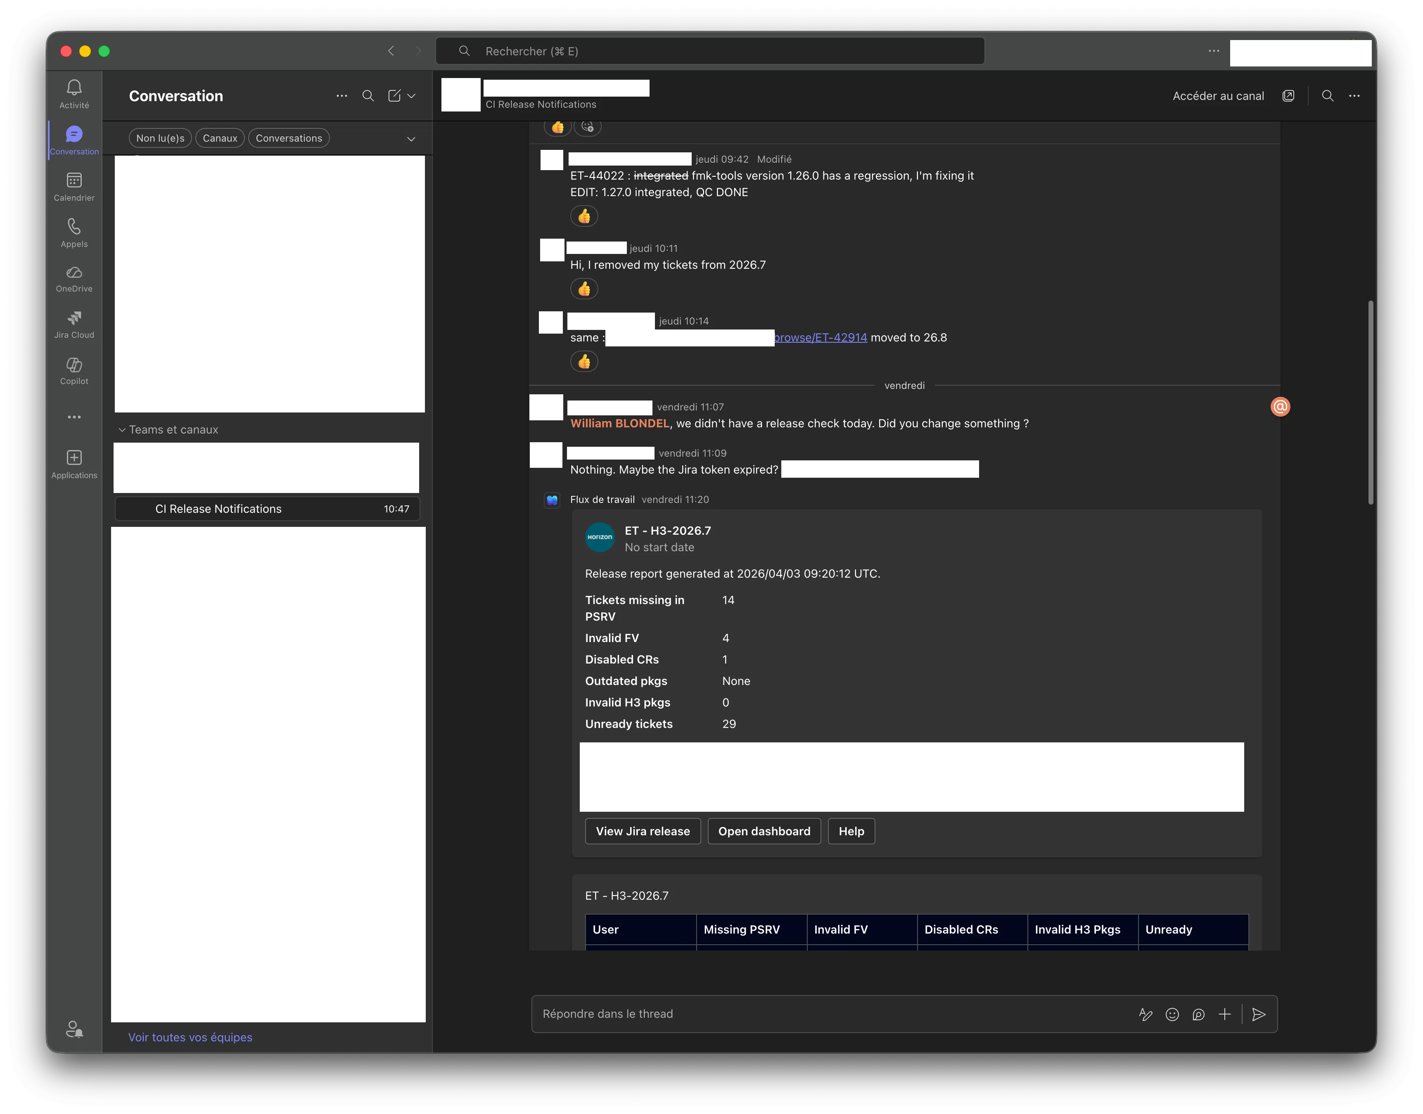Expand the filter chips chevron
The image size is (1423, 1114).
coord(411,139)
